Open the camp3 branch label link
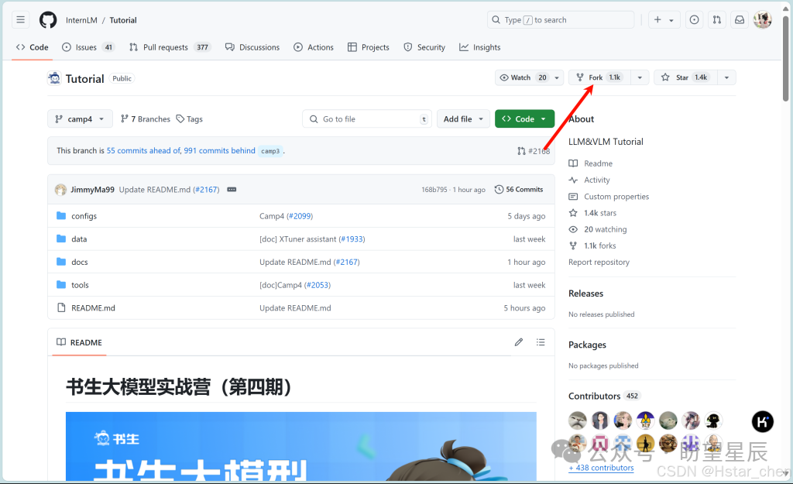The height and width of the screenshot is (484, 793). click(x=270, y=151)
